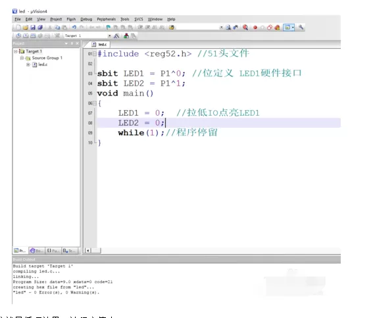
Task: Open Manage Components colored blocks icon
Action: click(x=126, y=36)
